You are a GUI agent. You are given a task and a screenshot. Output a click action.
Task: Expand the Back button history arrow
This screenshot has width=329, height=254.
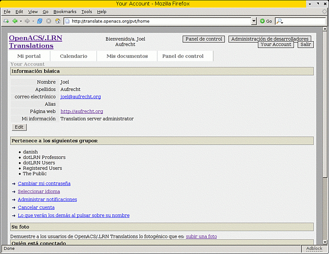click(20, 21)
